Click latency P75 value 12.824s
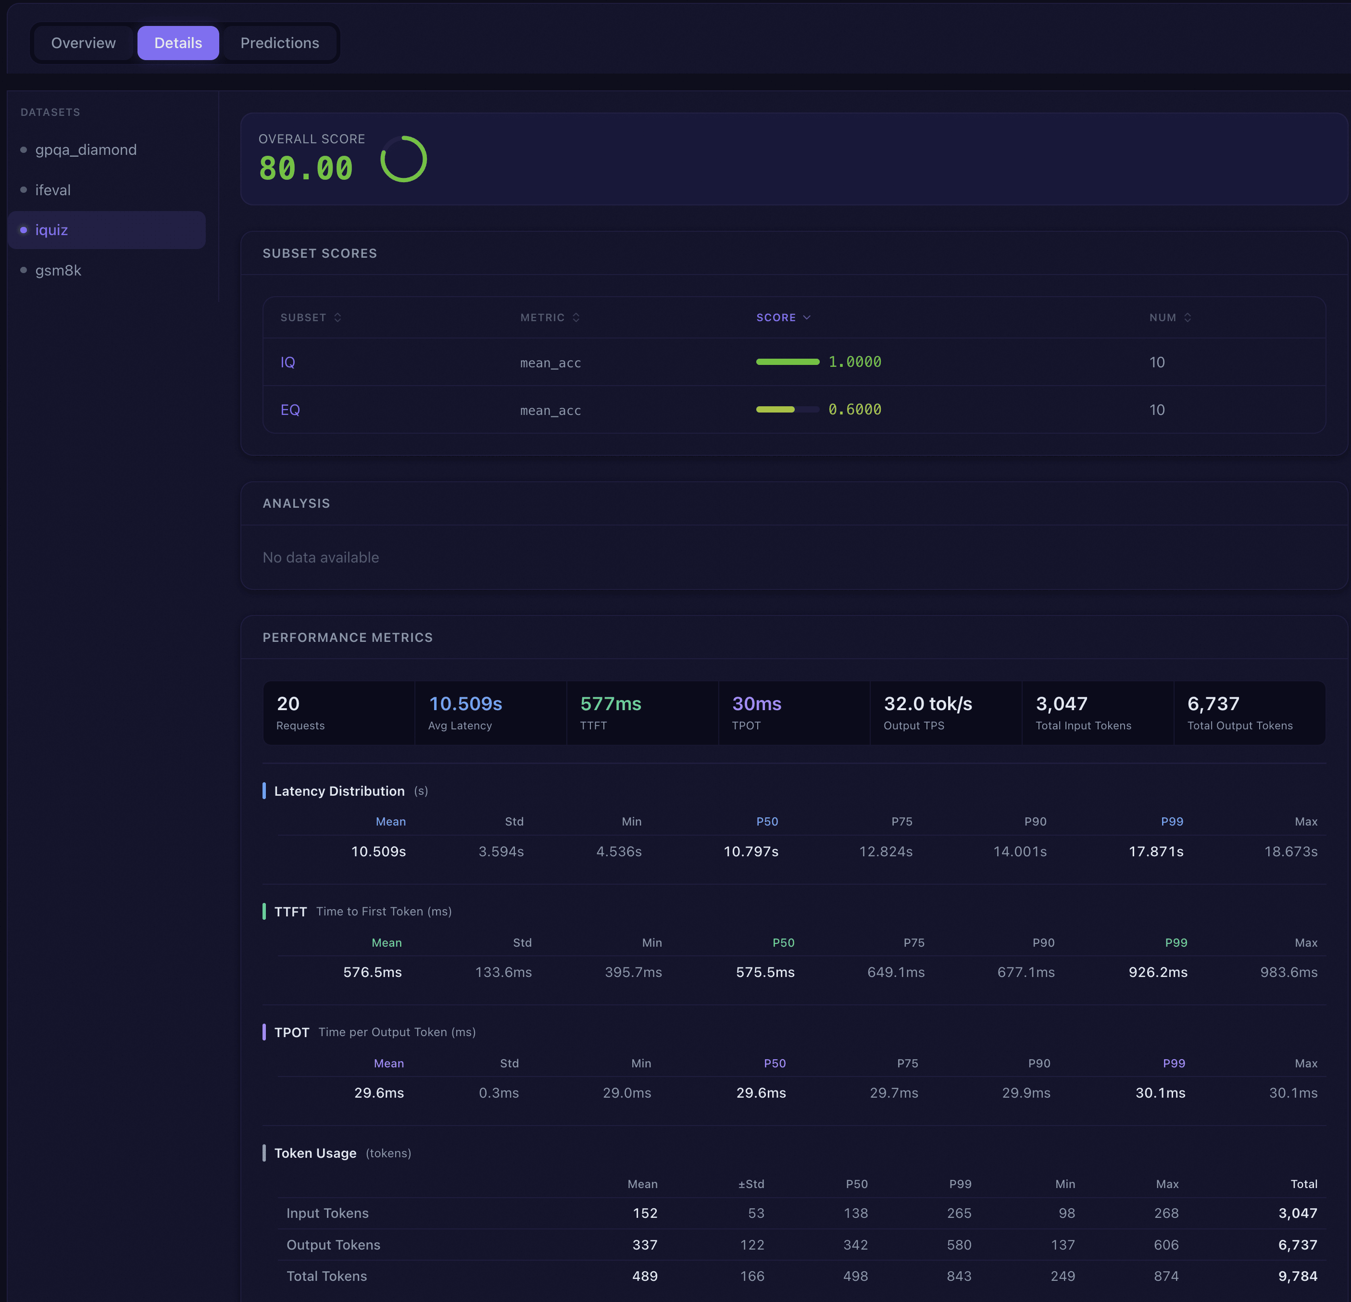 (886, 851)
